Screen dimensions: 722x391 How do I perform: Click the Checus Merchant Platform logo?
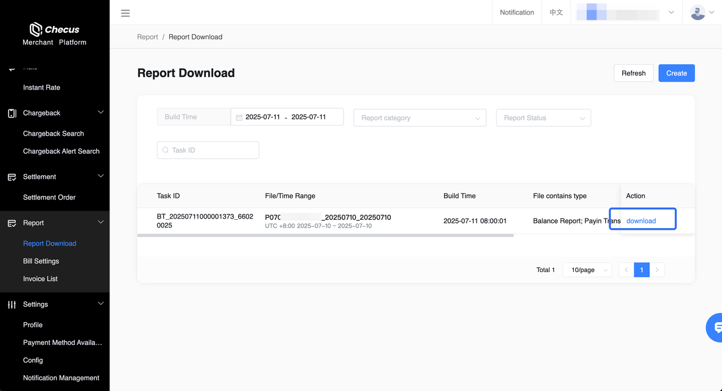55,34
